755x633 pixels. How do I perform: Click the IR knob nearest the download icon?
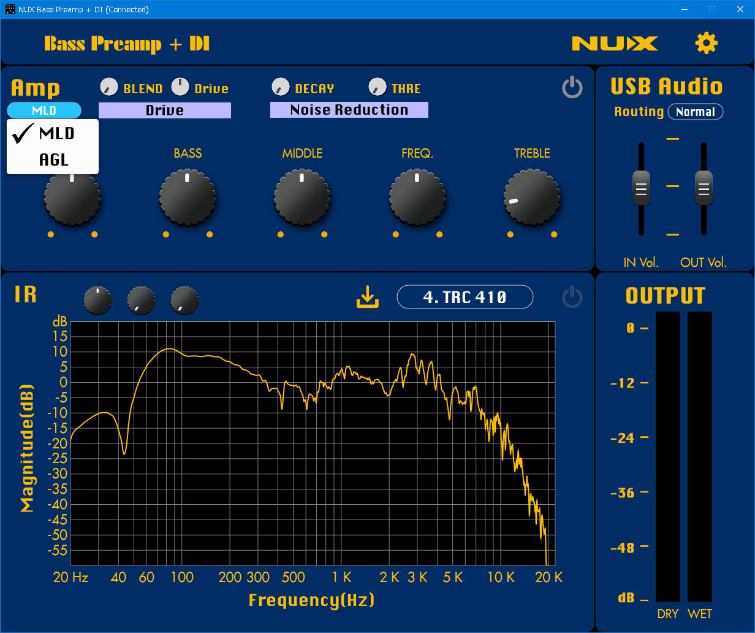point(185,300)
